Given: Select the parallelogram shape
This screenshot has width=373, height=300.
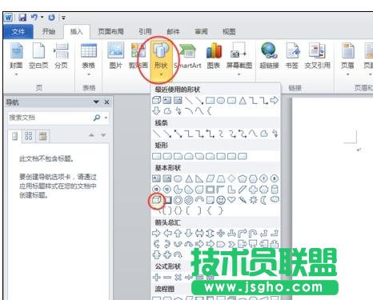Looking at the screenshot, I should click(x=211, y=178).
